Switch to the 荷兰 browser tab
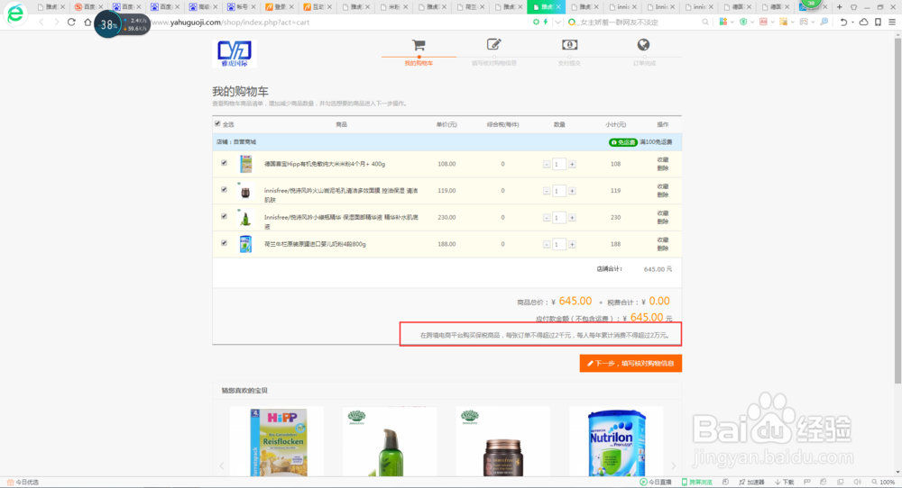The image size is (902, 488). (x=470, y=7)
